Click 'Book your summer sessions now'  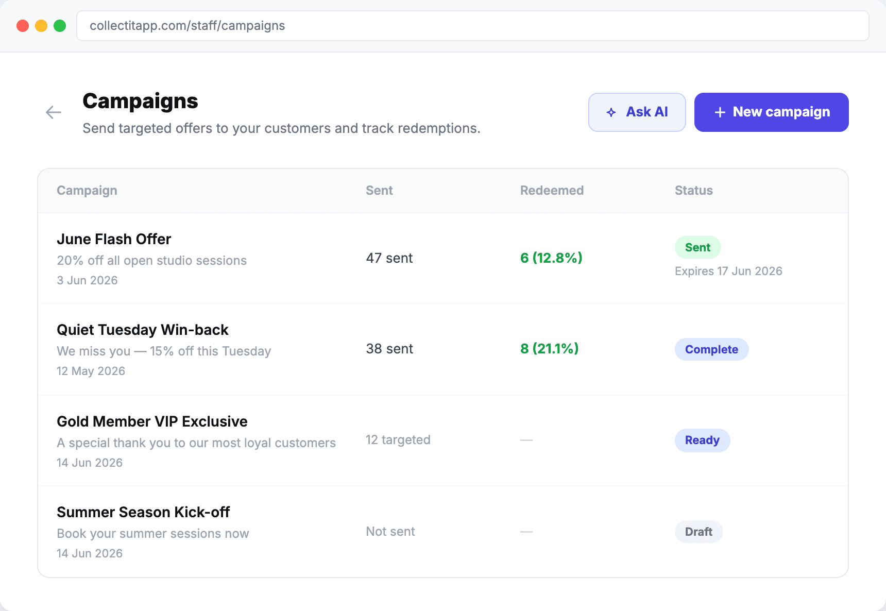[153, 534]
